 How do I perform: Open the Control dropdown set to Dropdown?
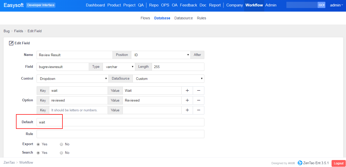tap(72, 79)
